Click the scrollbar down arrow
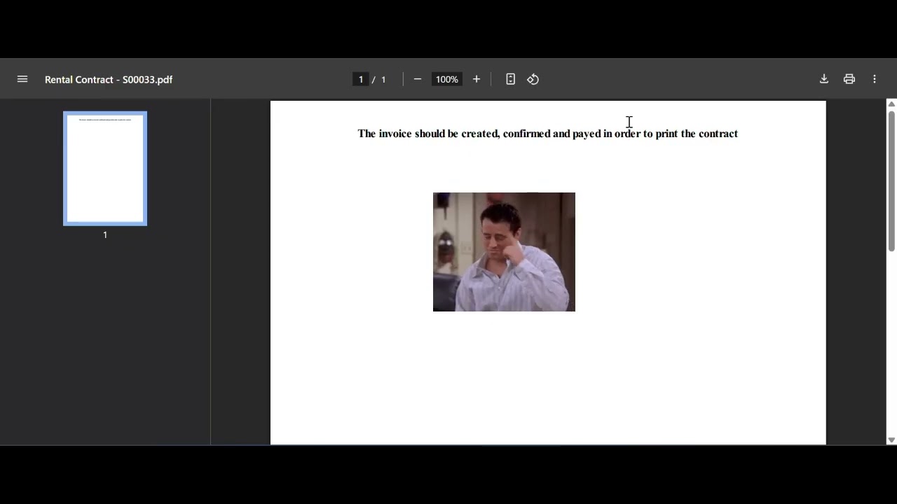Screen dimensions: 897x504 click(x=891, y=440)
